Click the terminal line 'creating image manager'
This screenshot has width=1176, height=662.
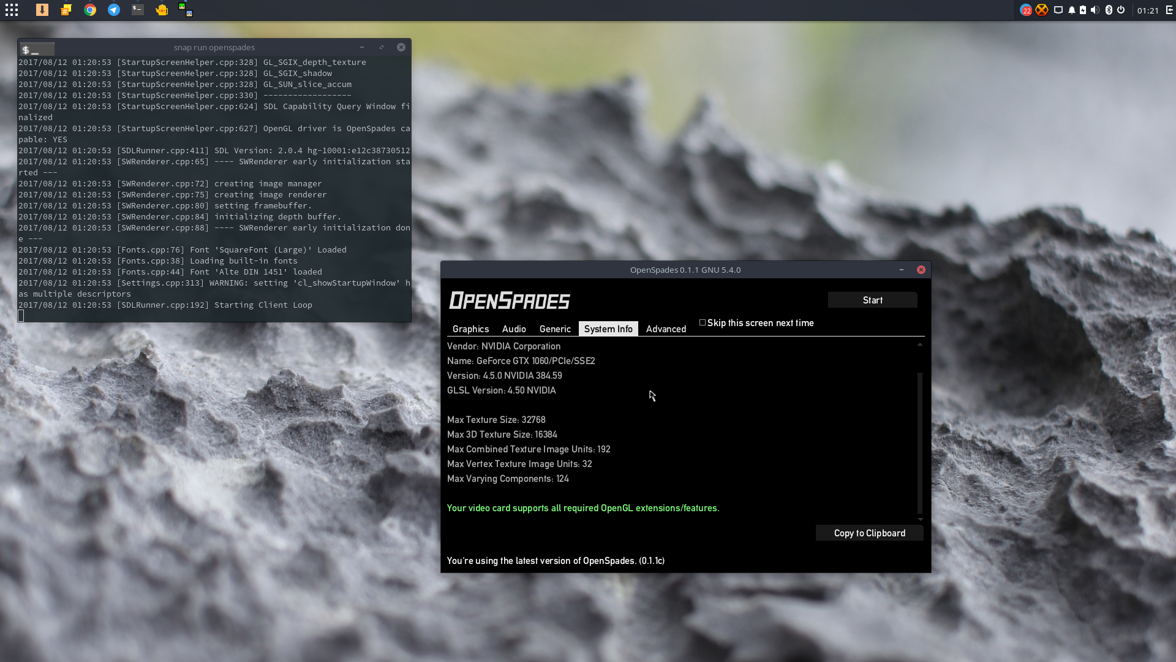[170, 183]
